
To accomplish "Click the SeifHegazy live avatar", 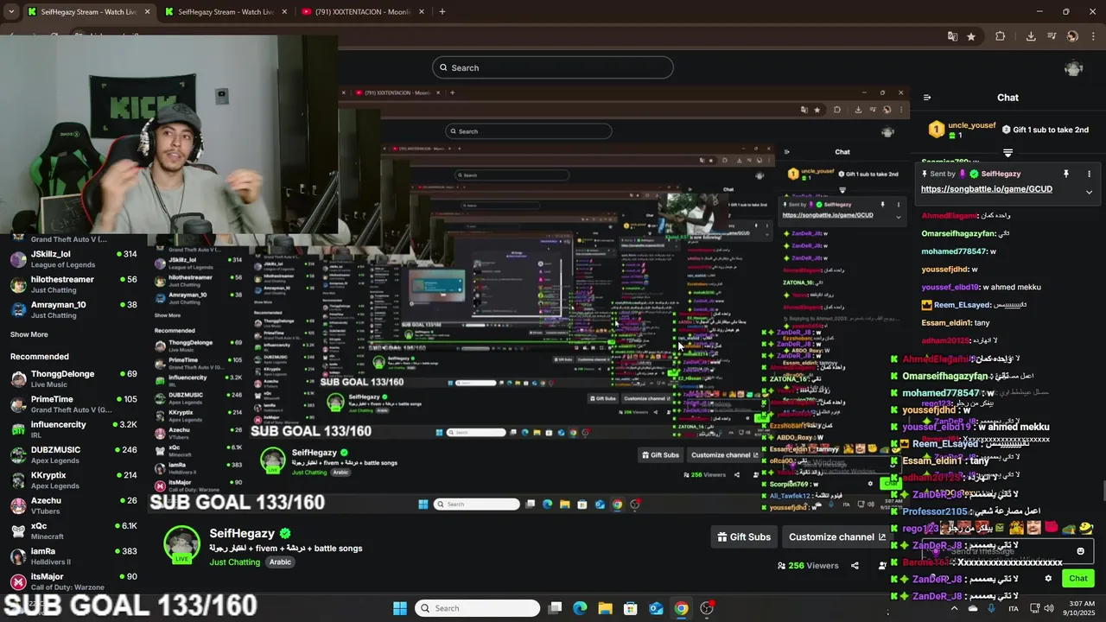I will point(181,545).
